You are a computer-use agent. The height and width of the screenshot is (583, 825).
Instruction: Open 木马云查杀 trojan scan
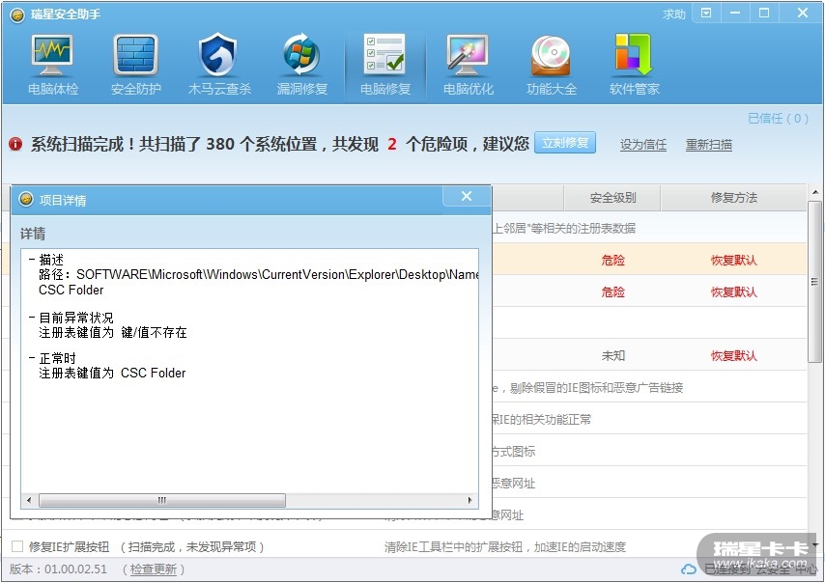[219, 65]
